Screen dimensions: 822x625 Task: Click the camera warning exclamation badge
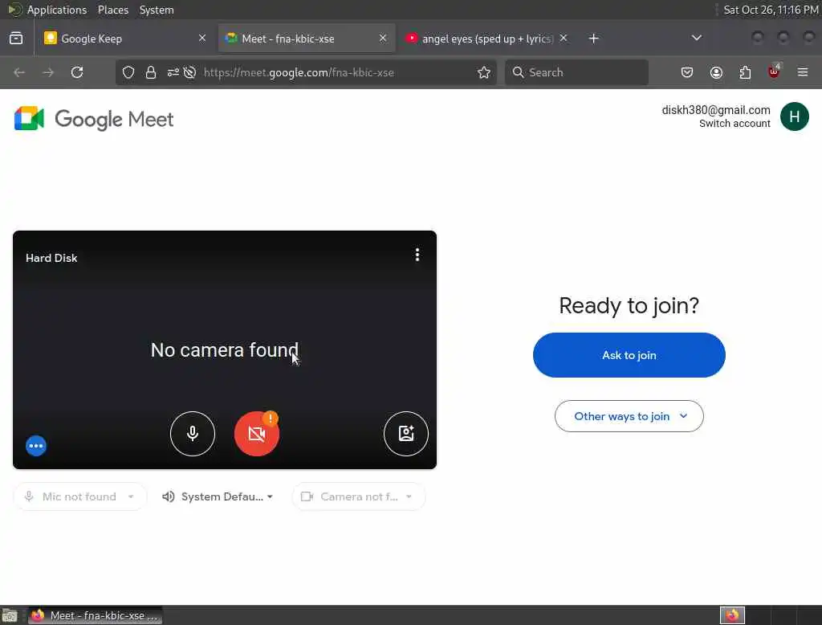click(271, 419)
